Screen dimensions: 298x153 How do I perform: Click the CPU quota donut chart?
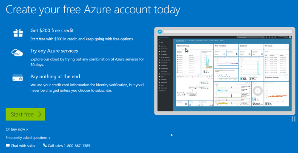(x=258, y=91)
